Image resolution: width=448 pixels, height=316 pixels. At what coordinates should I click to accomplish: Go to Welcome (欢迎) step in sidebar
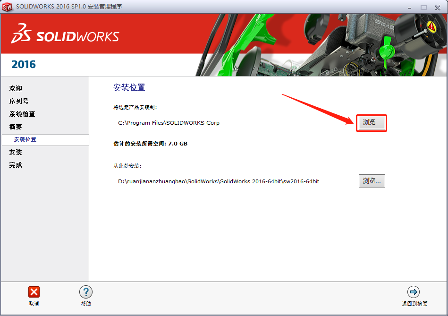pos(16,88)
